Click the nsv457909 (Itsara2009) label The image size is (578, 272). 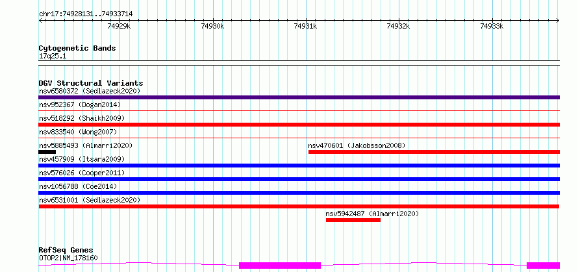pyautogui.click(x=82, y=159)
